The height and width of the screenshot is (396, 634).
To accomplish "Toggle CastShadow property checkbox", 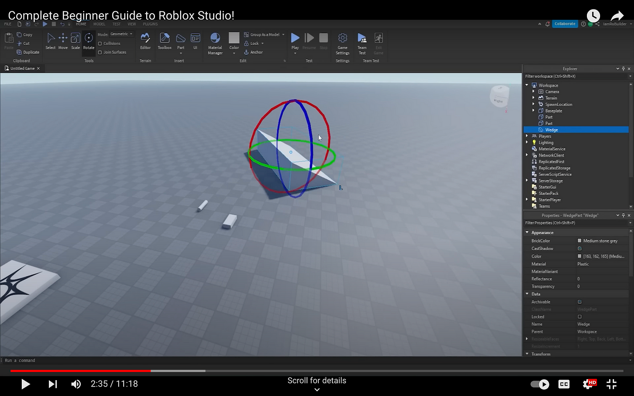I will tap(580, 248).
